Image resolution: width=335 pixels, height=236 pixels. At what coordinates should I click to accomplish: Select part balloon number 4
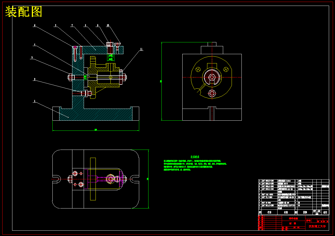coord(34,44)
